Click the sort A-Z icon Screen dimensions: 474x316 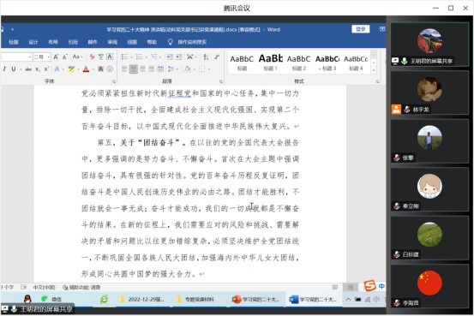206,57
